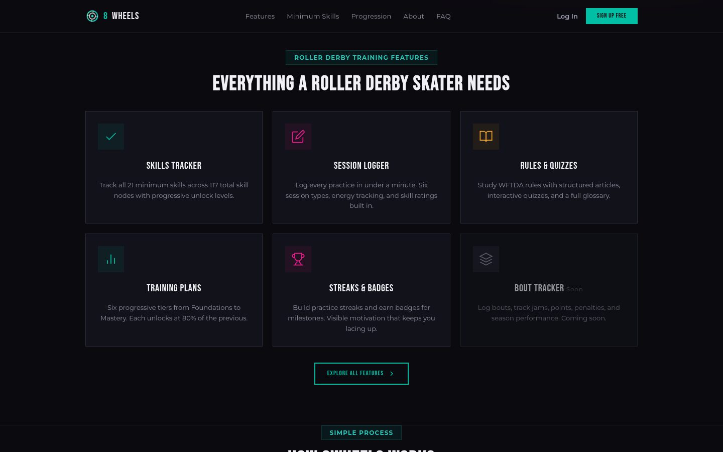Select the Rules & Quizzes card title

coord(549,166)
